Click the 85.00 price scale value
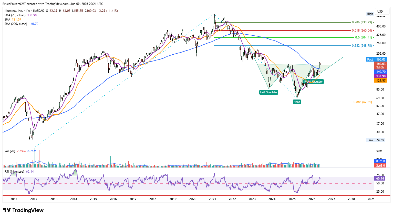Image resolution: width=393 pixels, height=218 pixels. point(380,90)
